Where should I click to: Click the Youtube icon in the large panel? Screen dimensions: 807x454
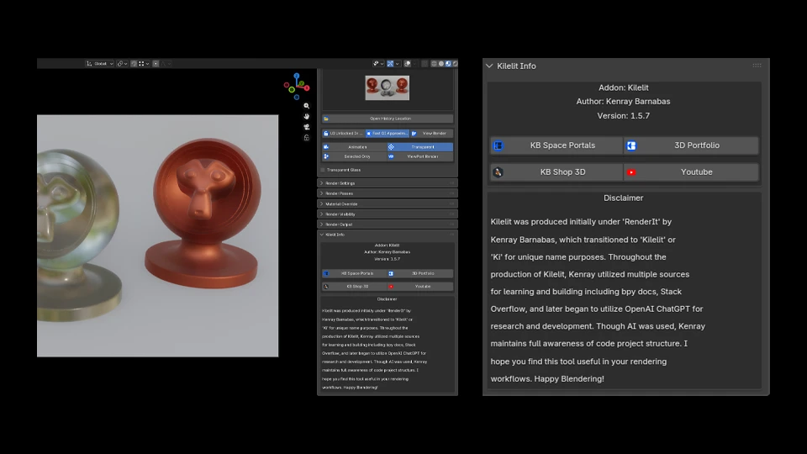pos(631,172)
